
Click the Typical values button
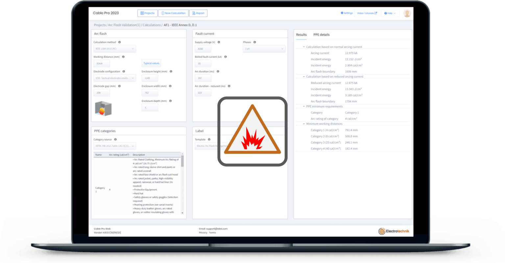[151, 63]
